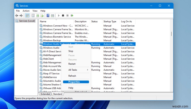Choose Restart from context menu
The image size is (191, 109).
72,64
